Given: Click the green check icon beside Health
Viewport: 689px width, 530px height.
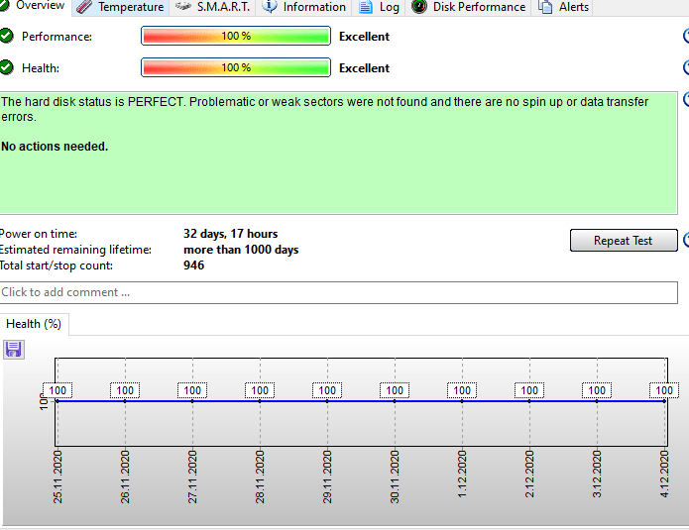Looking at the screenshot, I should pos(6,67).
